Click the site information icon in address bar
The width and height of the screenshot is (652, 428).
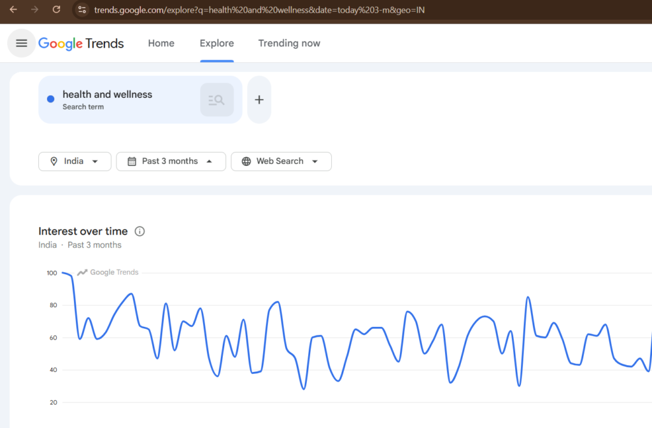point(82,10)
